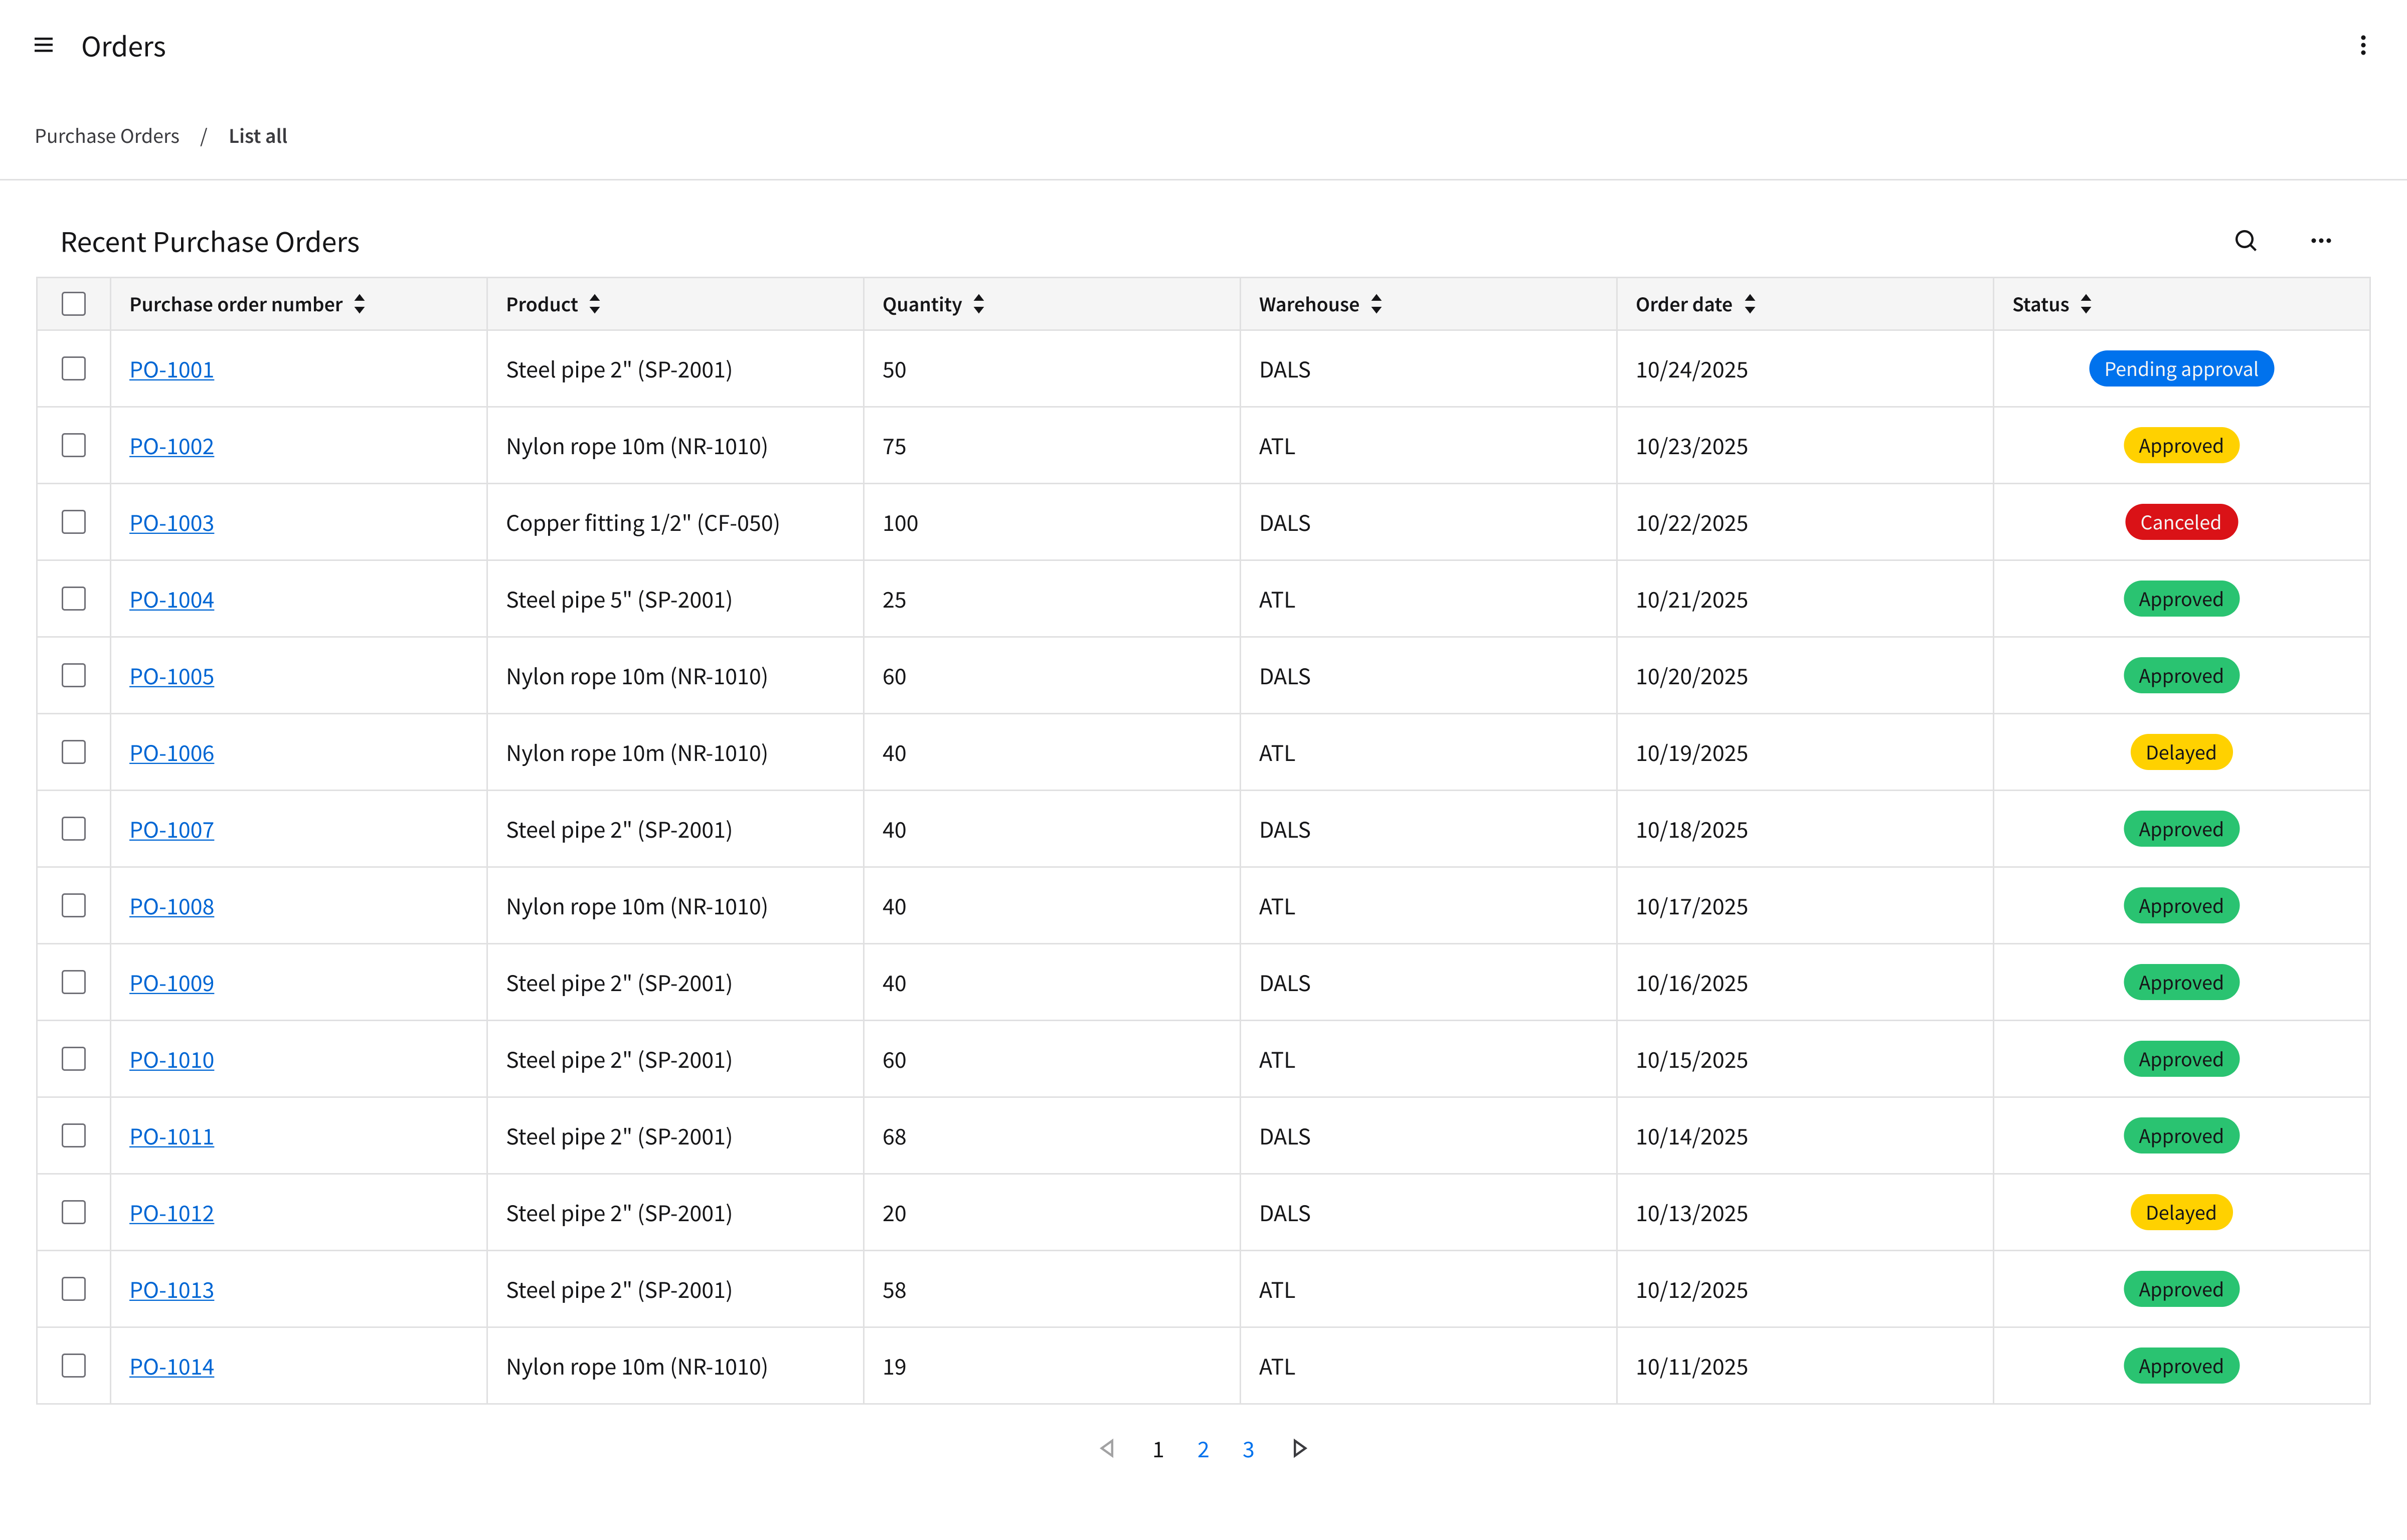Select the PO-1010 row checkbox
The width and height of the screenshot is (2407, 1540).
[x=74, y=1059]
